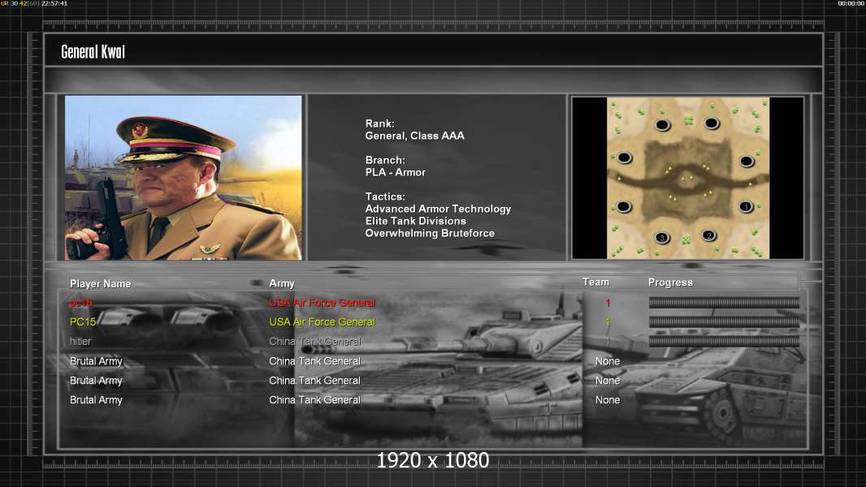This screenshot has height=487, width=866.
Task: Click the Progress column header
Action: click(x=670, y=282)
